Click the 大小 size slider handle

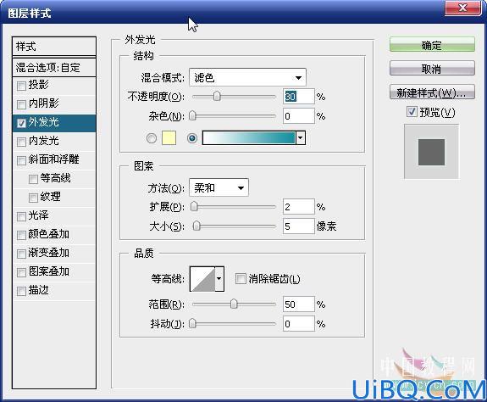pos(196,226)
